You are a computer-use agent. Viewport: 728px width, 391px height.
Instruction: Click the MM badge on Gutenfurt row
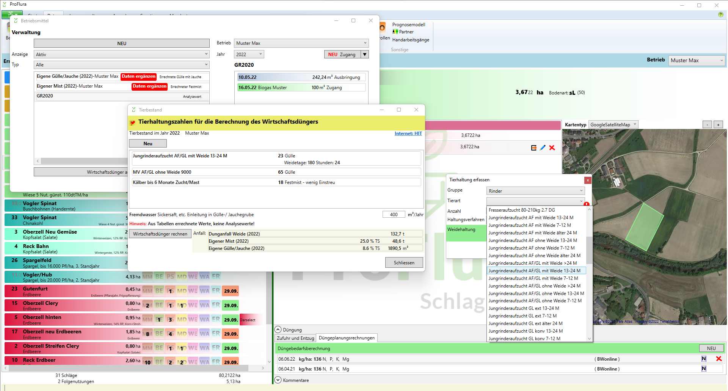tap(147, 291)
